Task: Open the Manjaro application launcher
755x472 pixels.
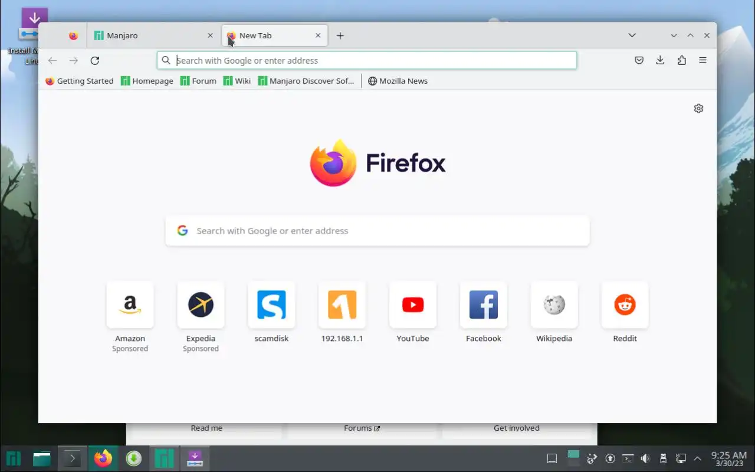Action: point(14,458)
